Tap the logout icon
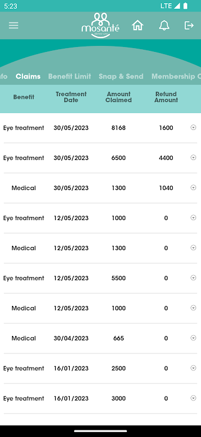The width and height of the screenshot is (201, 437). [x=189, y=26]
